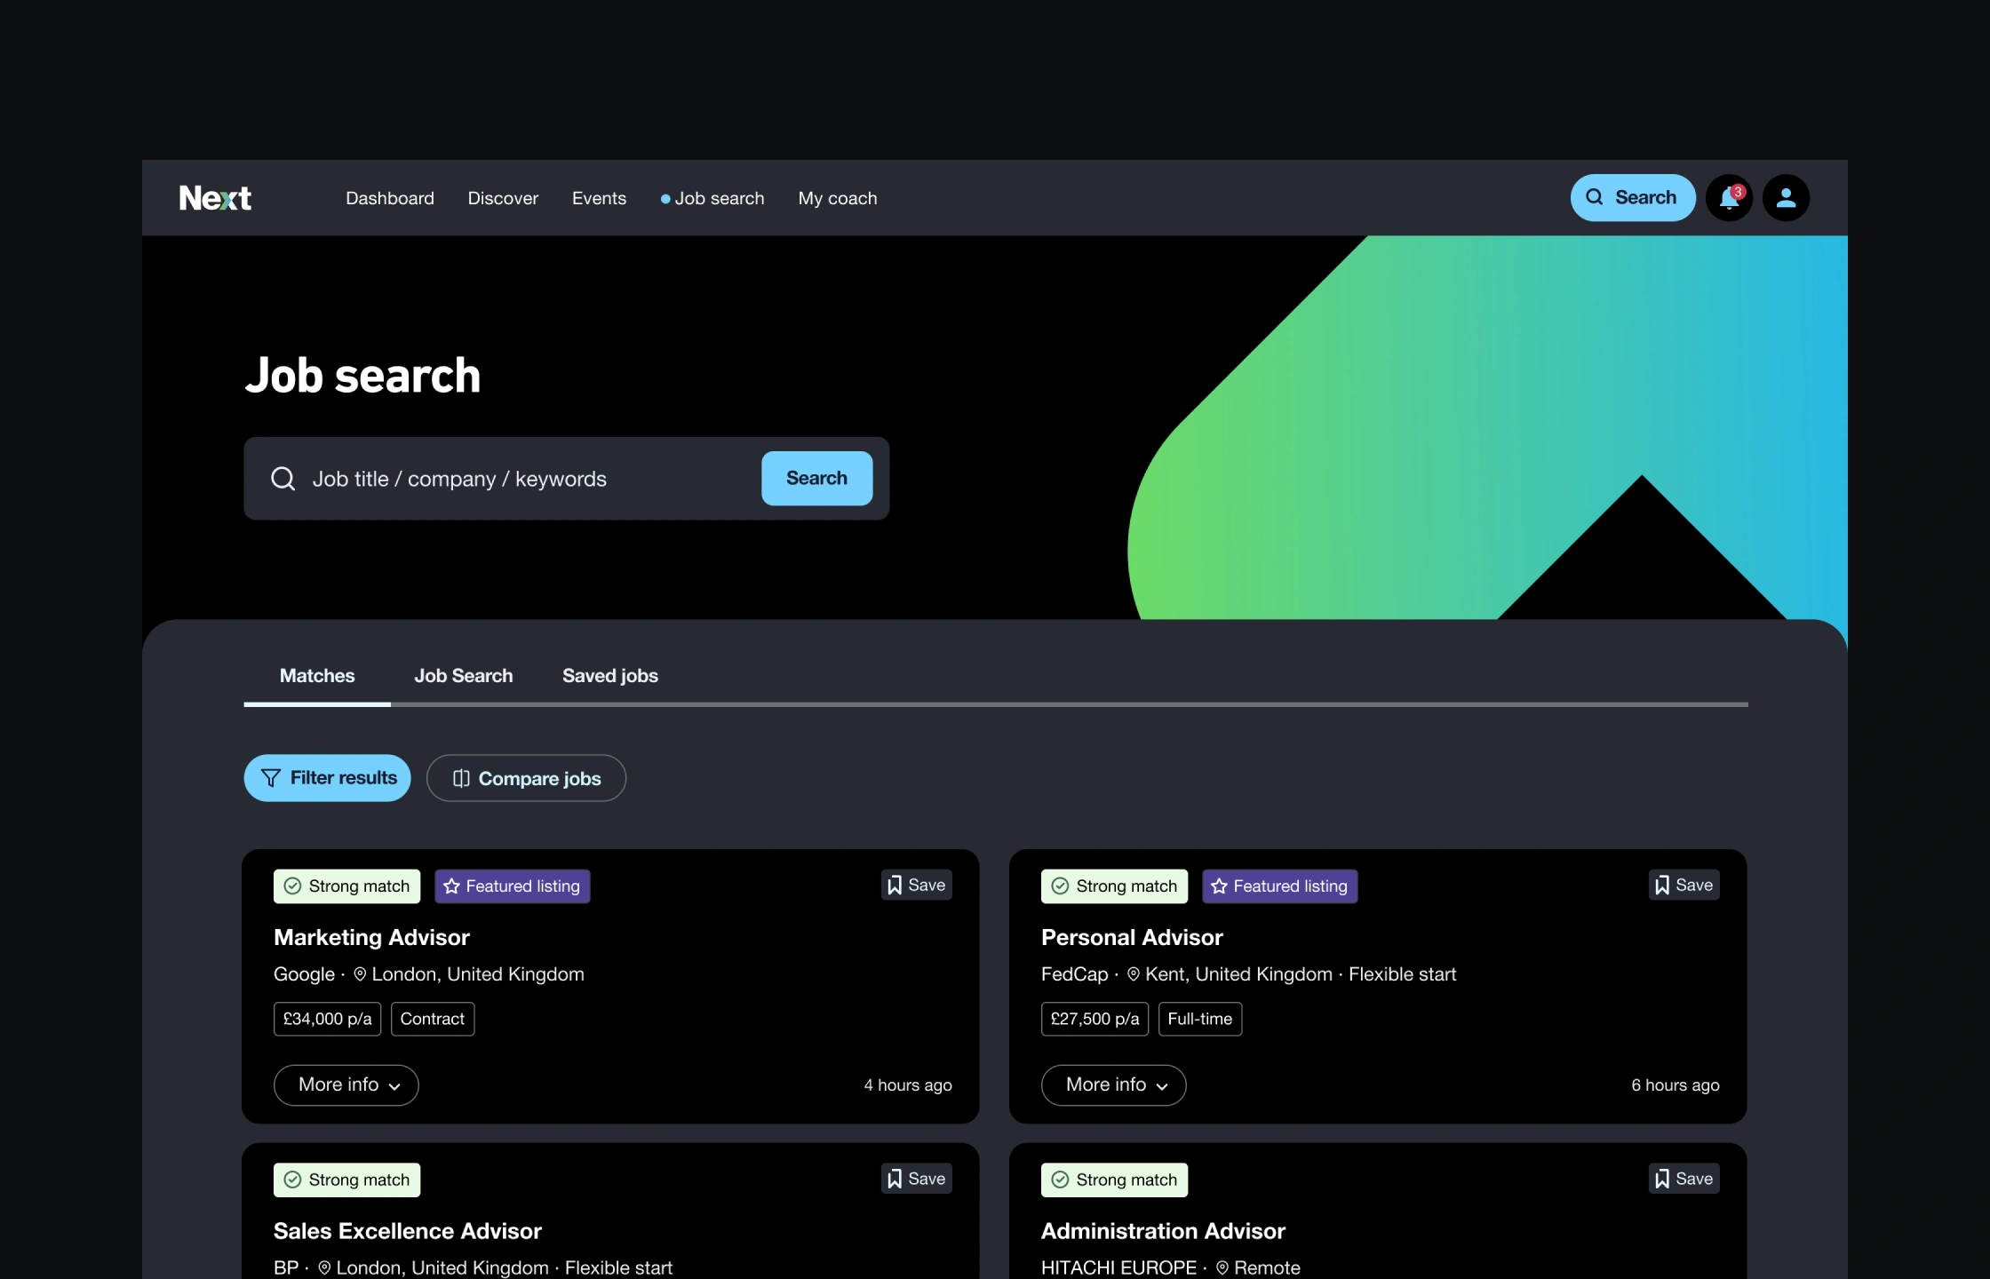Save the Personal Advisor job

pos(1684,885)
